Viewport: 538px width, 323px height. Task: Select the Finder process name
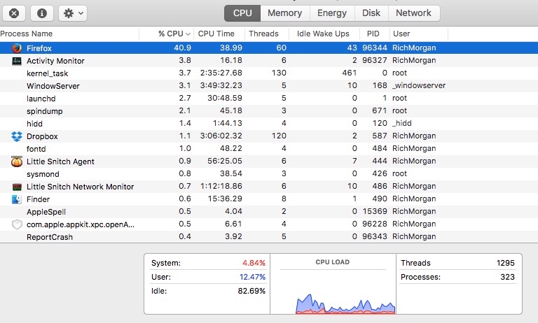point(38,199)
